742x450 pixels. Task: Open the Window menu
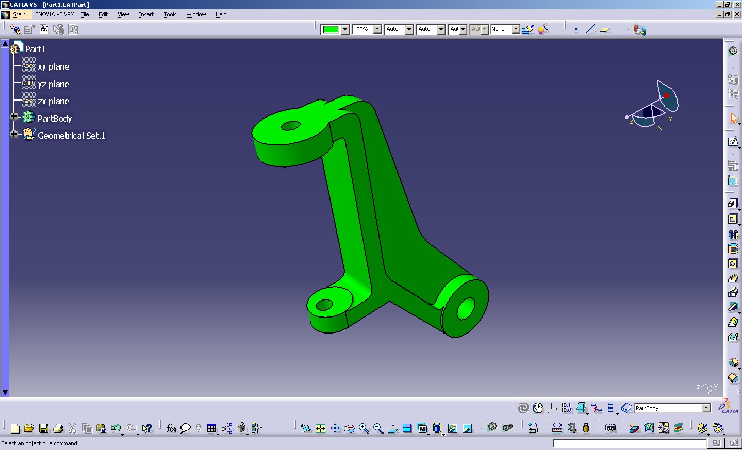pyautogui.click(x=196, y=14)
